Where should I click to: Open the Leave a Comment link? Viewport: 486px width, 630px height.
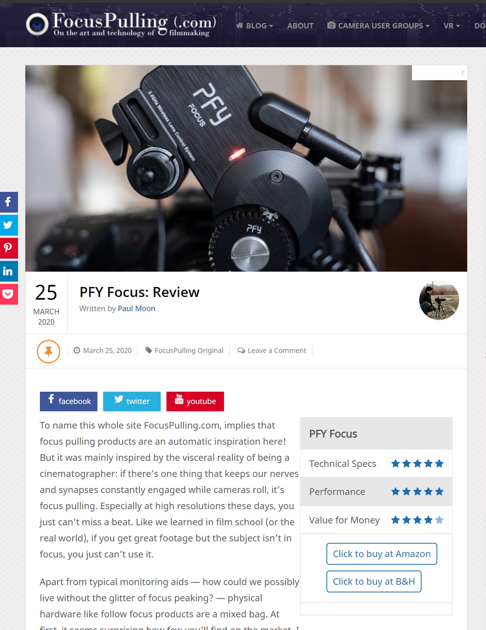(x=272, y=350)
